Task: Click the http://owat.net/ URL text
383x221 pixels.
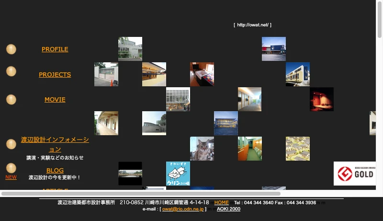Action: [253, 25]
